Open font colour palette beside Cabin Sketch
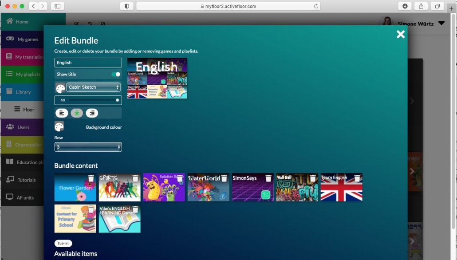The width and height of the screenshot is (457, 260). pyautogui.click(x=60, y=88)
